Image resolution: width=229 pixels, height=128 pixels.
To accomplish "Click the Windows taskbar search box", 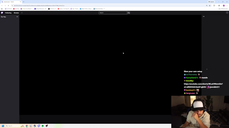I will click(15, 126).
